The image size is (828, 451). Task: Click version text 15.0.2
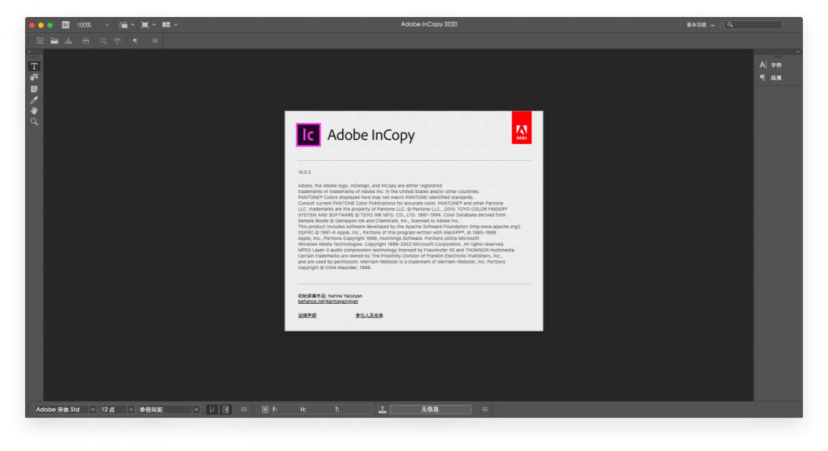304,172
